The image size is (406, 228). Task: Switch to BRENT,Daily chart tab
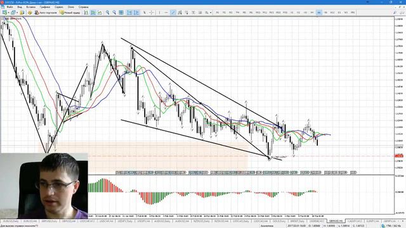click(x=298, y=221)
